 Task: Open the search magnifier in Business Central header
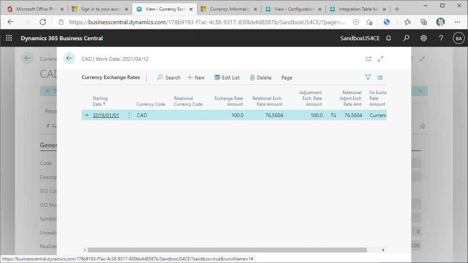(x=406, y=38)
